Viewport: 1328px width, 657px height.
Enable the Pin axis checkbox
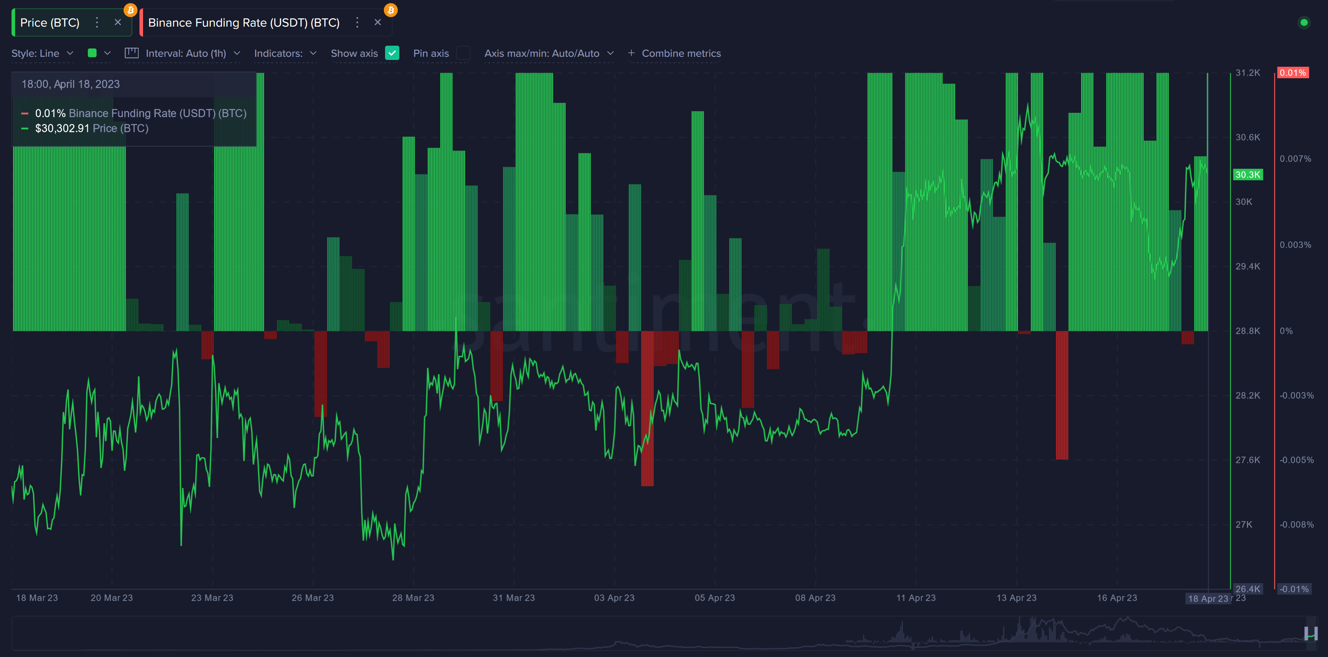click(x=463, y=52)
